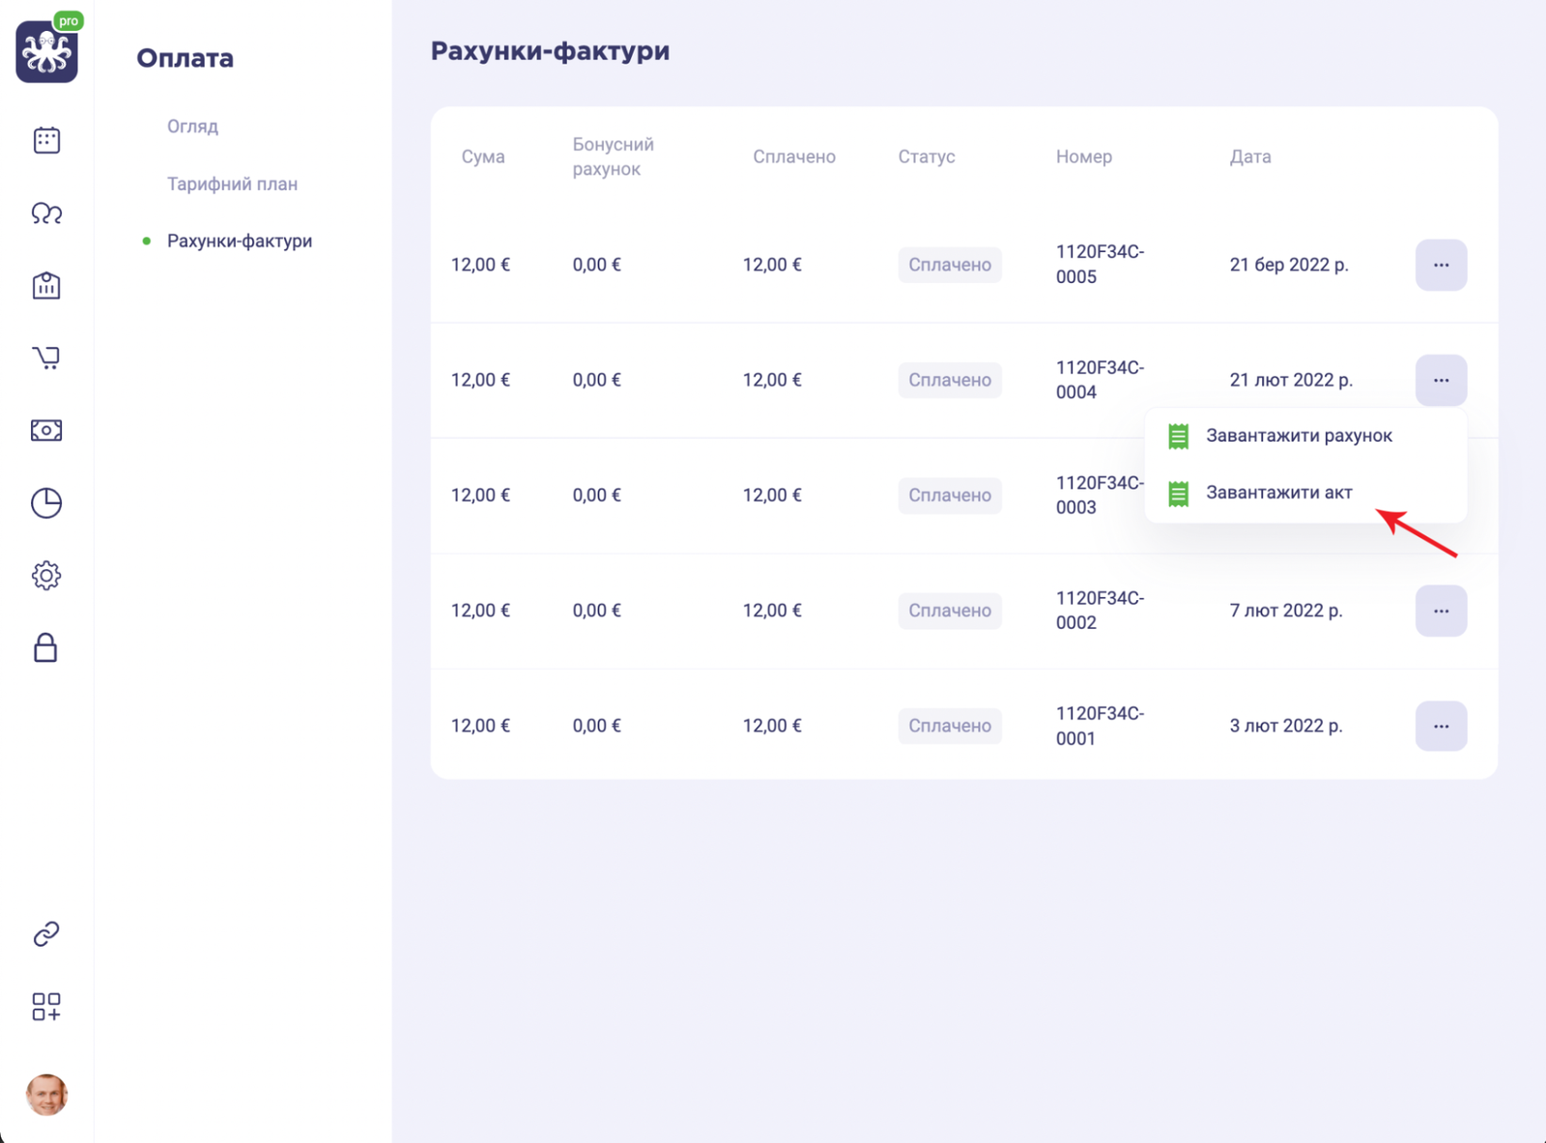
Task: Expand the options menu for invoice 1120F34C-0005
Action: [1441, 265]
